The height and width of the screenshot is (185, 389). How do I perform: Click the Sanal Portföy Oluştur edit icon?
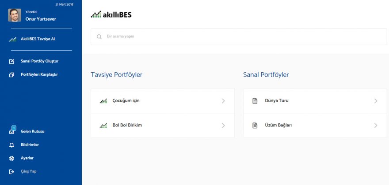[x=11, y=61]
